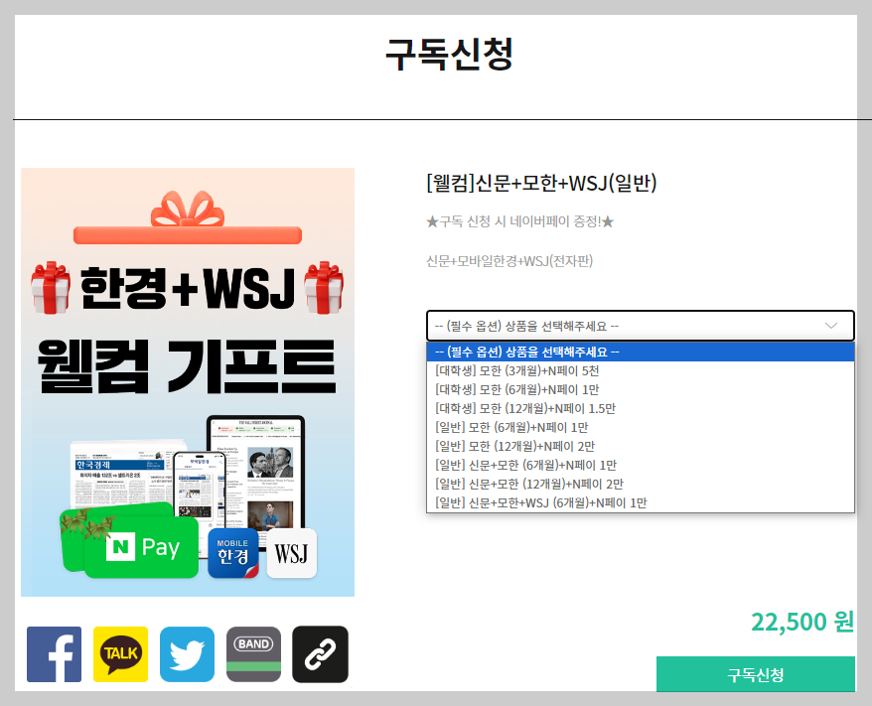
Task: Choose [일반] 신문+모한 (6개월)+N페이 1만
Action: (x=641, y=466)
